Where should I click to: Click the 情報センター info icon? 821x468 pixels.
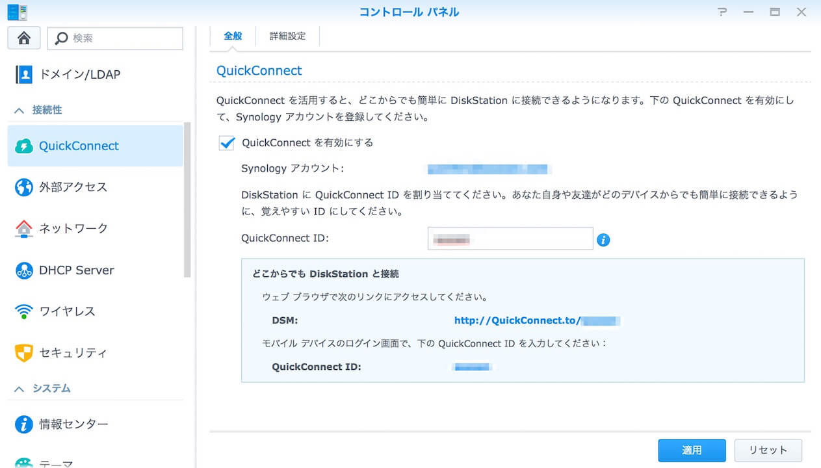point(24,424)
